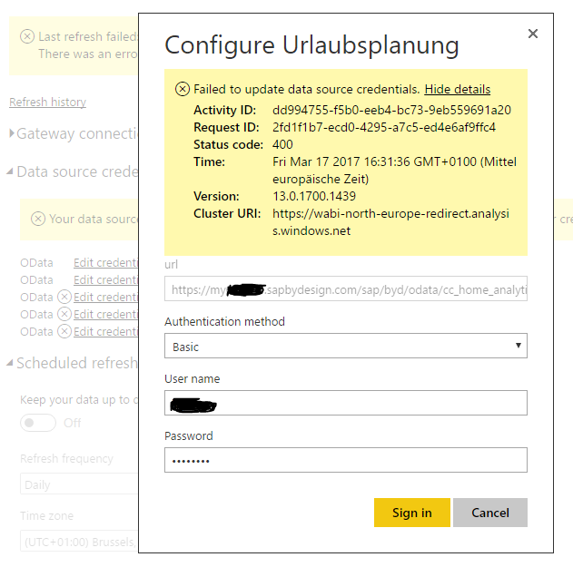Click error icon on fifth OData row
The width and height of the screenshot is (573, 567).
tap(64, 331)
